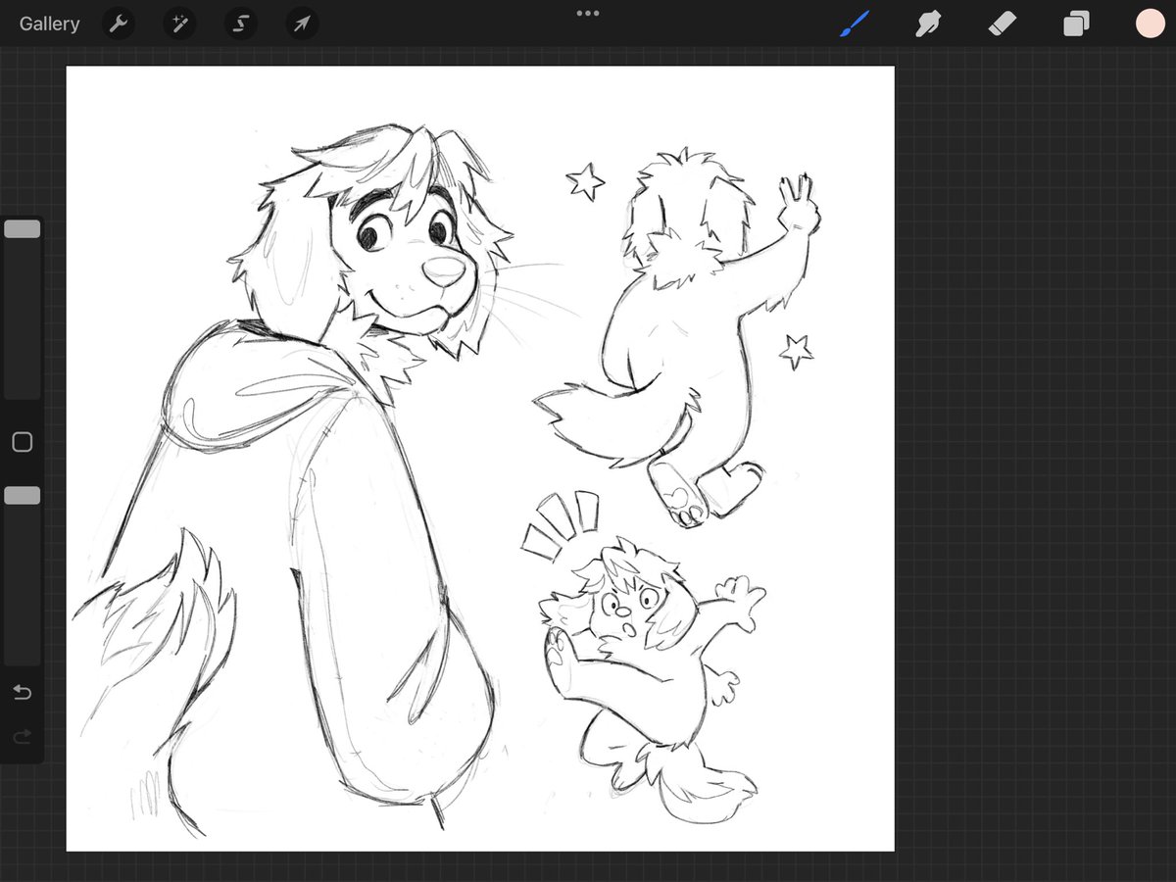
Task: Open the Adjustments magic wand menu
Action: [x=179, y=24]
